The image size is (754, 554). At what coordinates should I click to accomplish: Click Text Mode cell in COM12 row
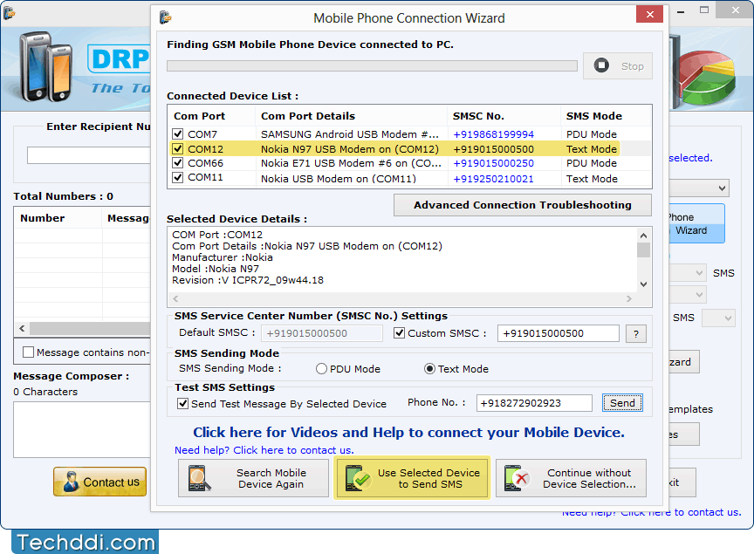point(592,149)
